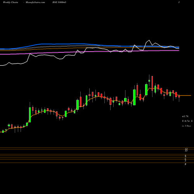The height and width of the screenshot is (194, 194).
Task: Click the tallest green candlestick near 1040
Action: pos(134,97)
